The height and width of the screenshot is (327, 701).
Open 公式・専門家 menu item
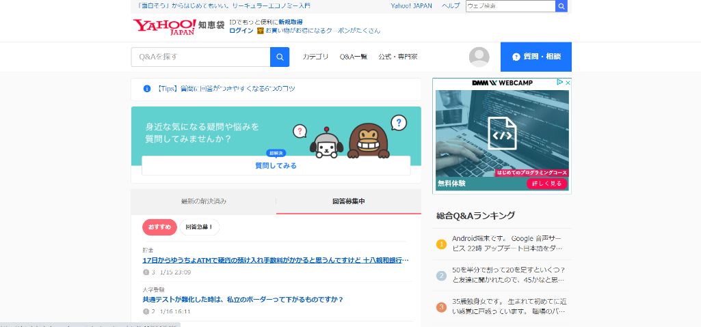point(398,57)
